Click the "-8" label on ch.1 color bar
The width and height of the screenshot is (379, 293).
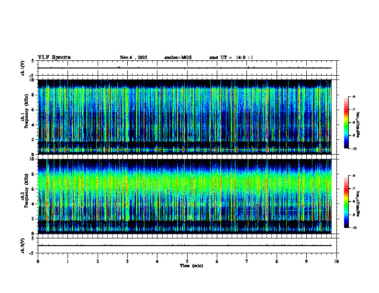tap(353, 123)
